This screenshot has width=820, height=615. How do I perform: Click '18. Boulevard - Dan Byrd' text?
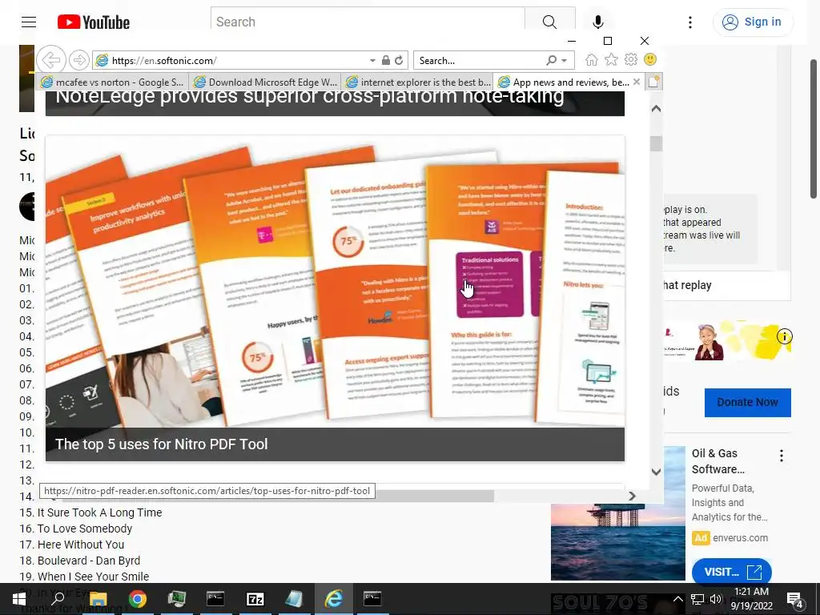point(80,561)
